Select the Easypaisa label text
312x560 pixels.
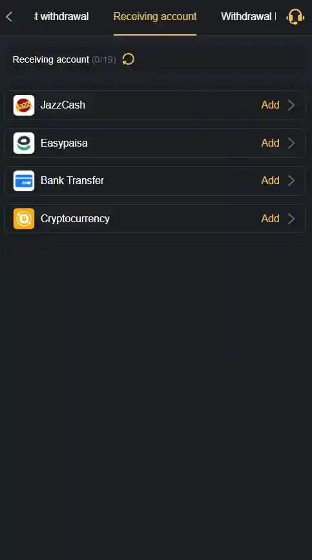click(x=64, y=143)
